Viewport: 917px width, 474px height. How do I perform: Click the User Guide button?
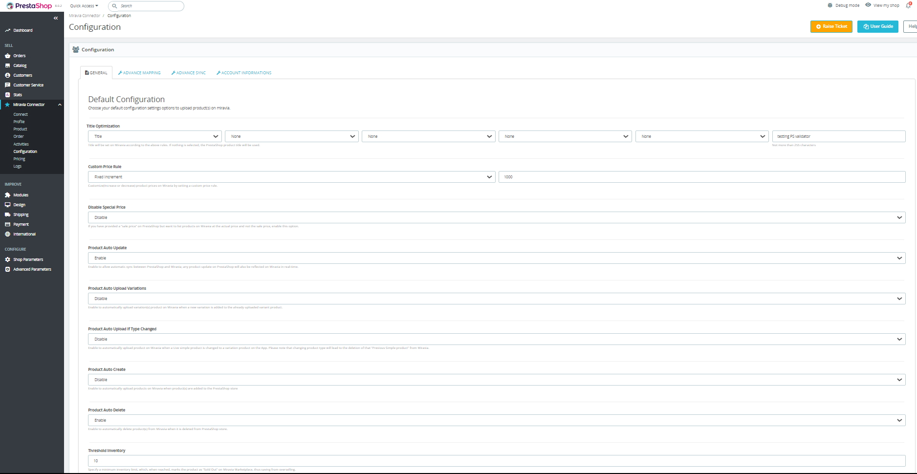tap(878, 26)
